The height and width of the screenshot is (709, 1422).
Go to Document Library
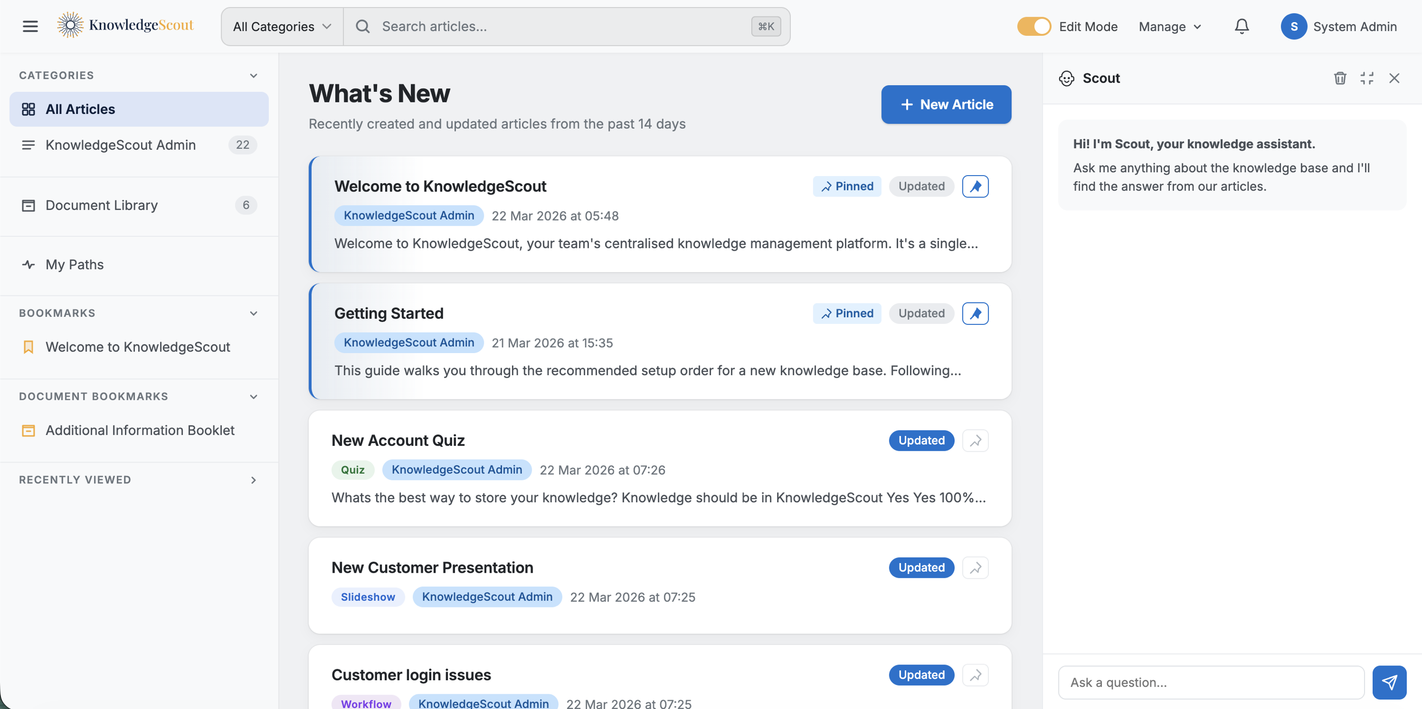139,205
